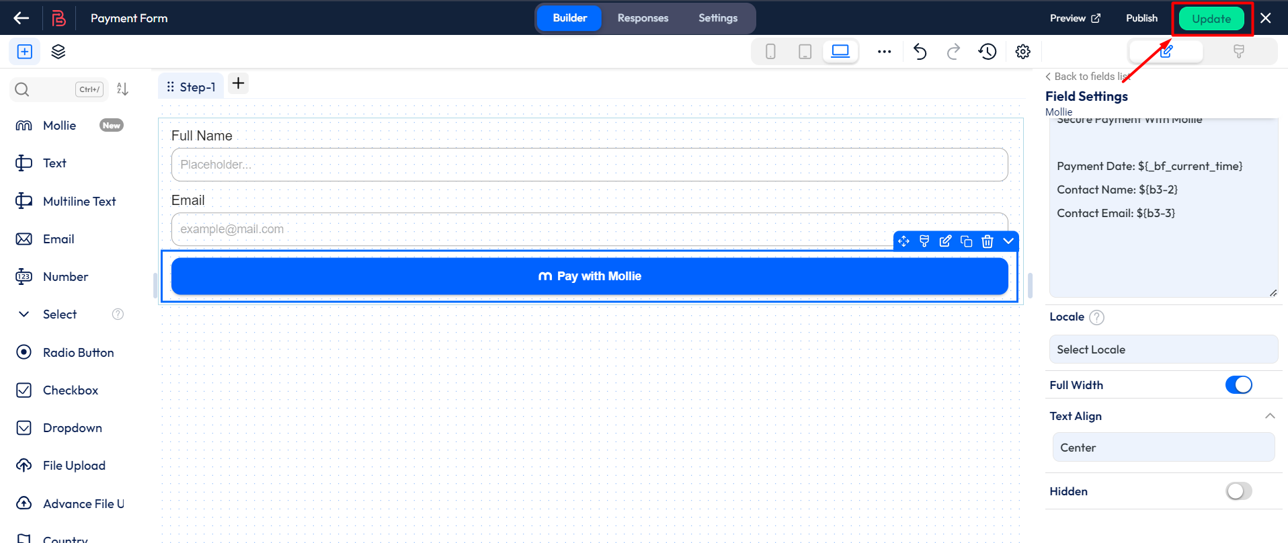Click the redo arrow icon

[x=953, y=52]
